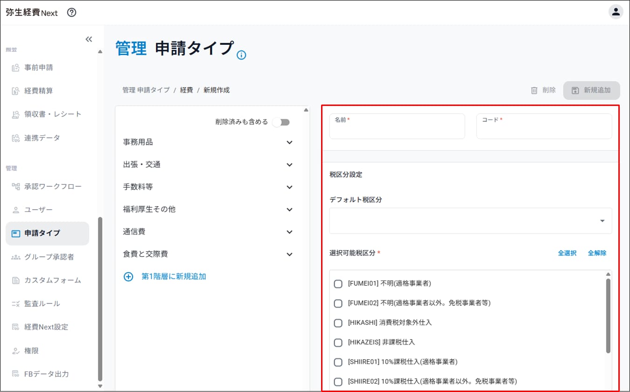
Task: Click the 名前 input field
Action: [x=397, y=129]
